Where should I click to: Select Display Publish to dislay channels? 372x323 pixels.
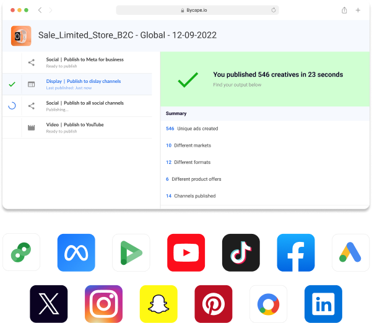77,84
